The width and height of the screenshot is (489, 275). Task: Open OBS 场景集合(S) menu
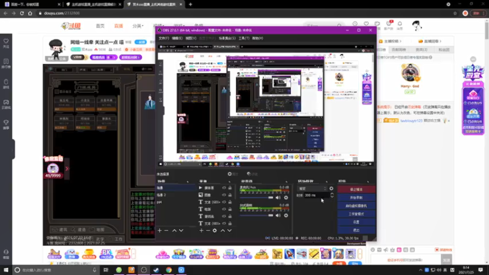[x=227, y=38]
